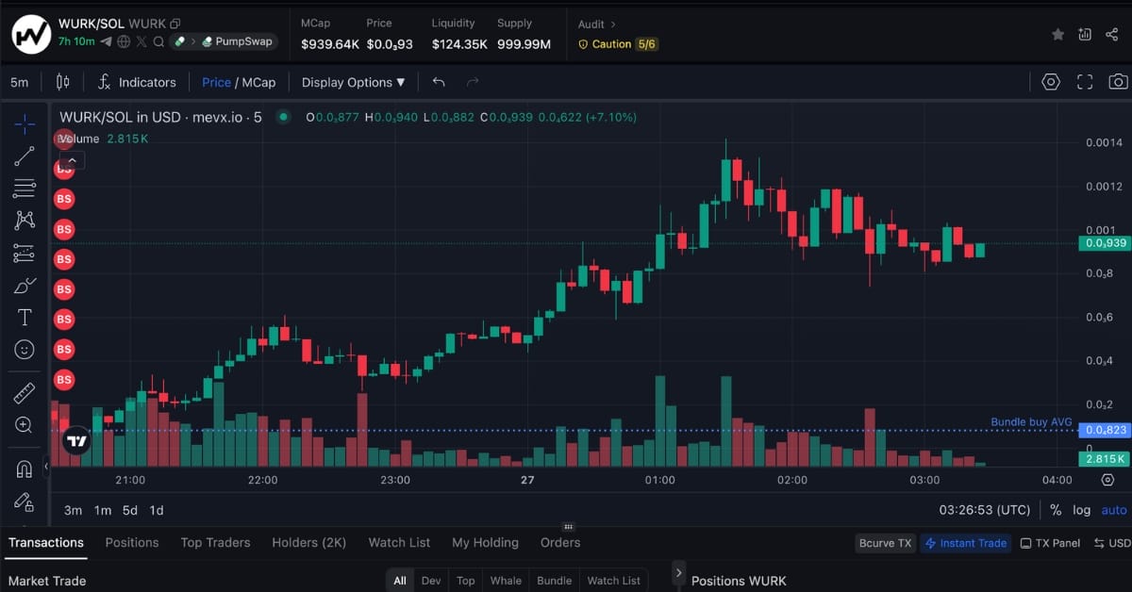Open the Telegram link icon
Image resolution: width=1132 pixels, height=592 pixels.
tap(106, 41)
